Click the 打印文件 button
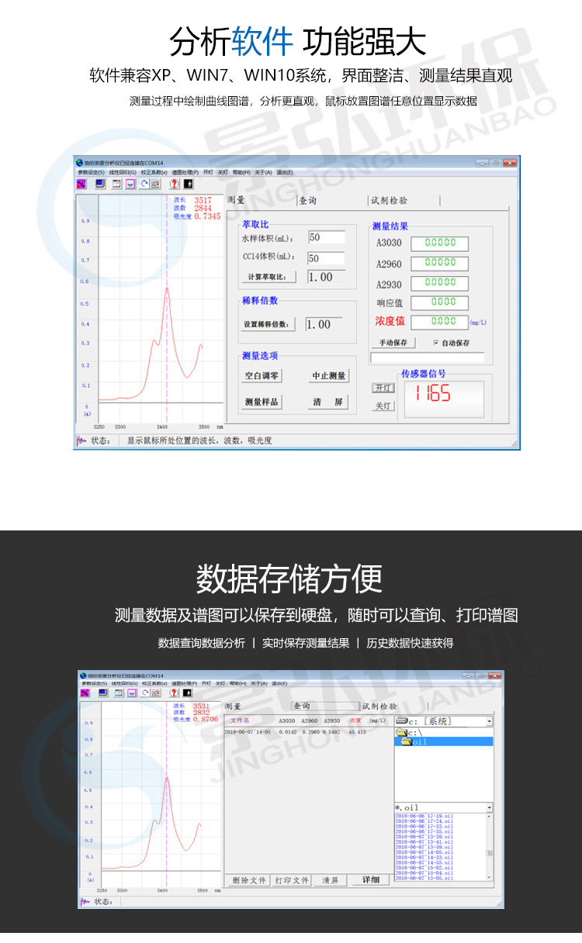582x943 pixels. coord(293,880)
